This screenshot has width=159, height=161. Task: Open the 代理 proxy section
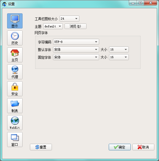[x=15, y=72]
